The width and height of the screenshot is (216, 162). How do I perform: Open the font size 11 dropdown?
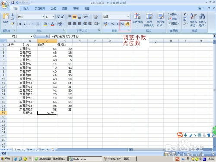click(x=53, y=17)
